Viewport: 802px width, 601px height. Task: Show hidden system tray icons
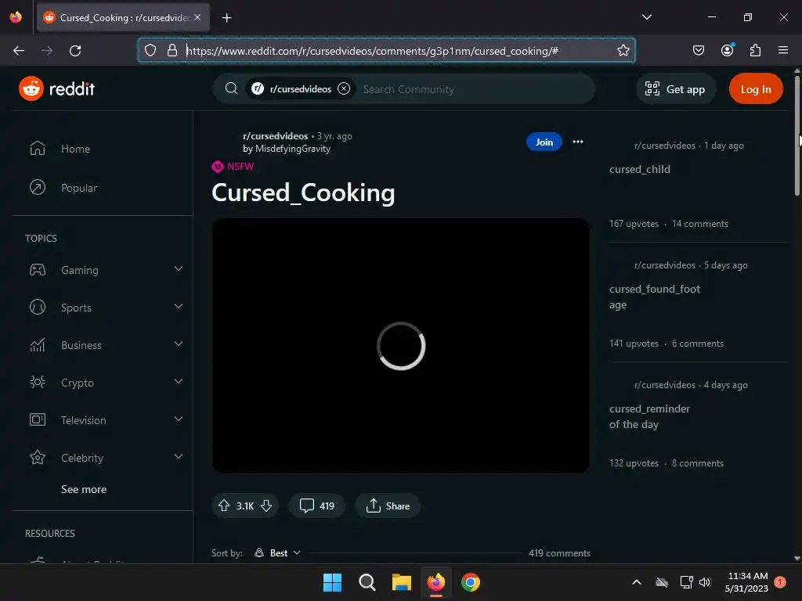636,582
